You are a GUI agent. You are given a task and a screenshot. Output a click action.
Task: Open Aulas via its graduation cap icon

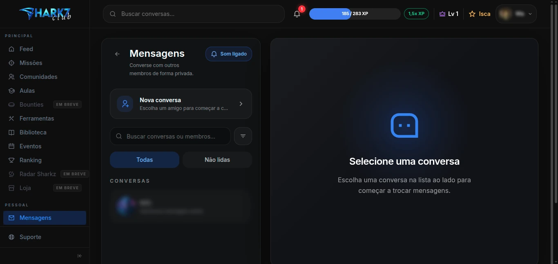(x=11, y=91)
